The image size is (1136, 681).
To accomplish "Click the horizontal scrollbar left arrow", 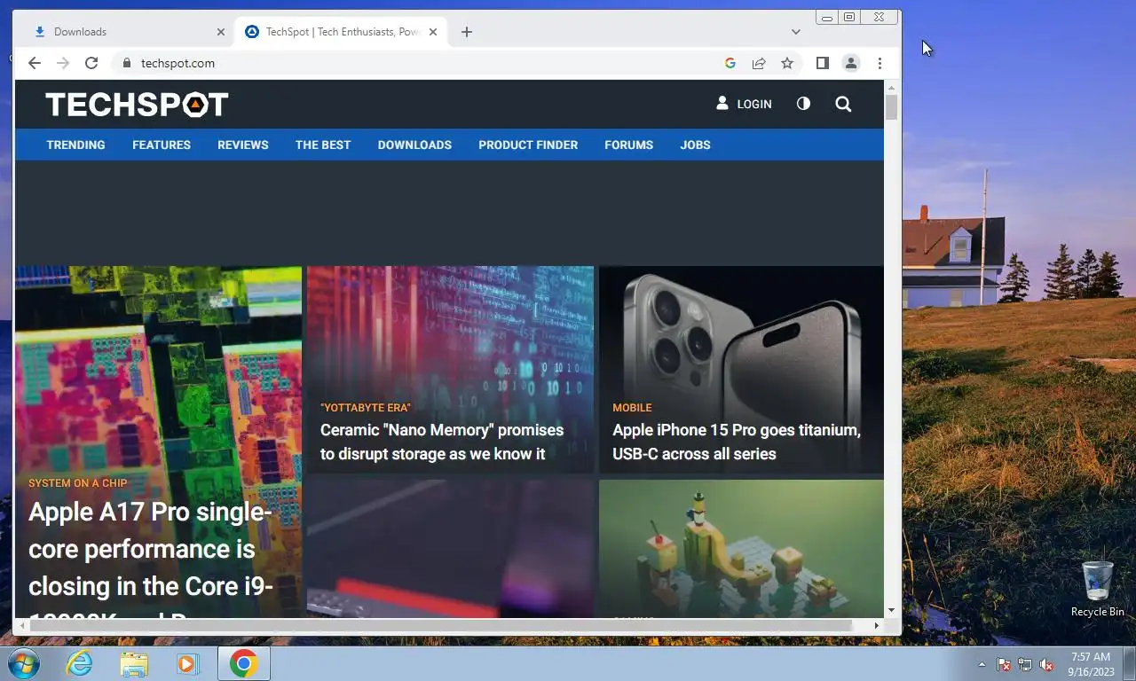I will pos(21,626).
